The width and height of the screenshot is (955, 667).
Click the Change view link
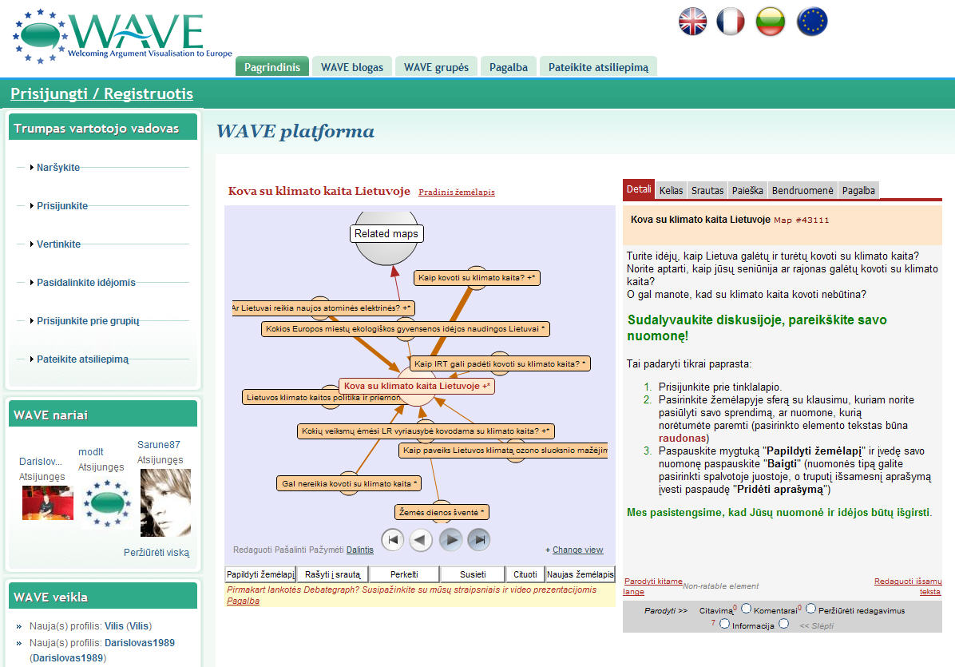point(577,550)
